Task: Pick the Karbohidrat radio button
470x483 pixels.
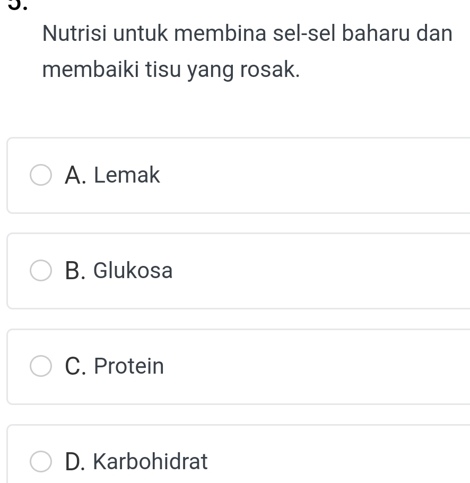Action: [41, 462]
